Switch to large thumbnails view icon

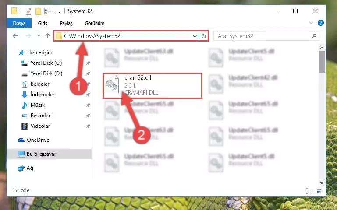(x=319, y=191)
